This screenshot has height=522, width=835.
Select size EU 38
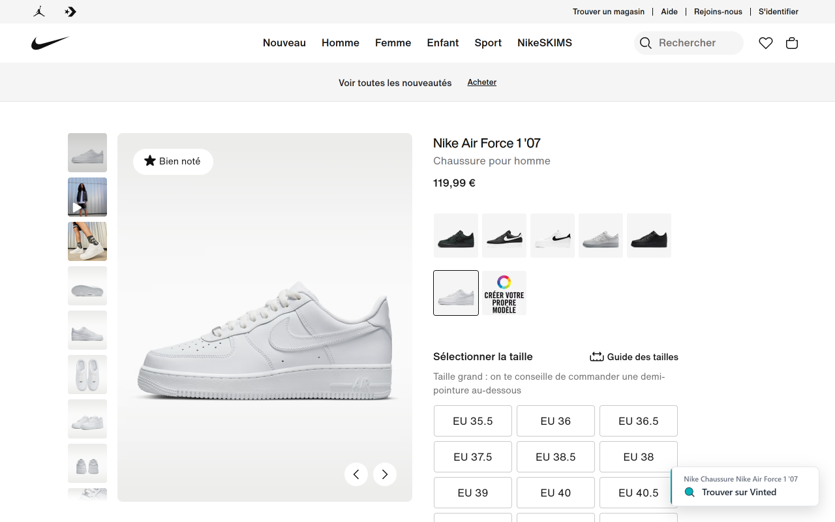click(639, 457)
